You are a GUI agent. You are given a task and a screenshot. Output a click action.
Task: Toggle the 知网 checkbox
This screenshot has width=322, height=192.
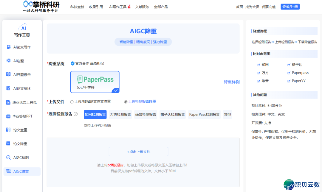(x=258, y=65)
